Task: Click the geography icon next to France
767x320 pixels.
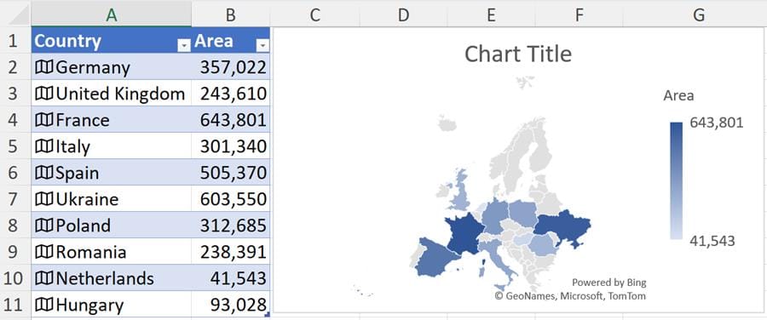Action: point(44,120)
